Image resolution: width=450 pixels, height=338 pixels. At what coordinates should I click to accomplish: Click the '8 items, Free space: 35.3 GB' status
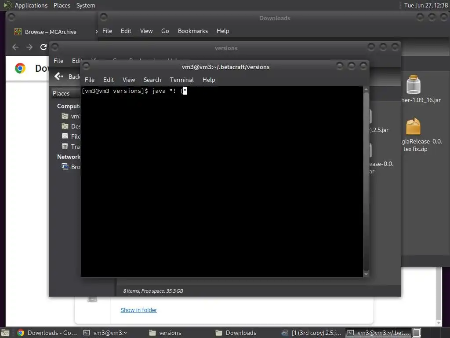click(x=153, y=291)
